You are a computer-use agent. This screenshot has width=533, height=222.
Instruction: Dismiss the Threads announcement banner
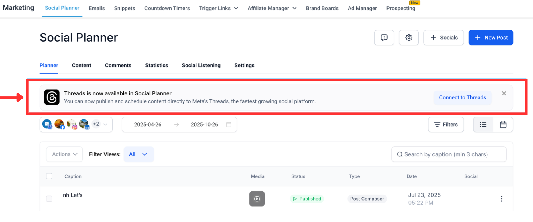504,93
